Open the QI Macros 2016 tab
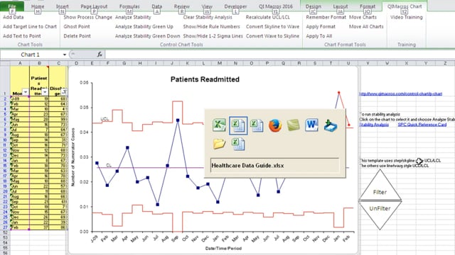455x255 pixels. pyautogui.click(x=276, y=6)
